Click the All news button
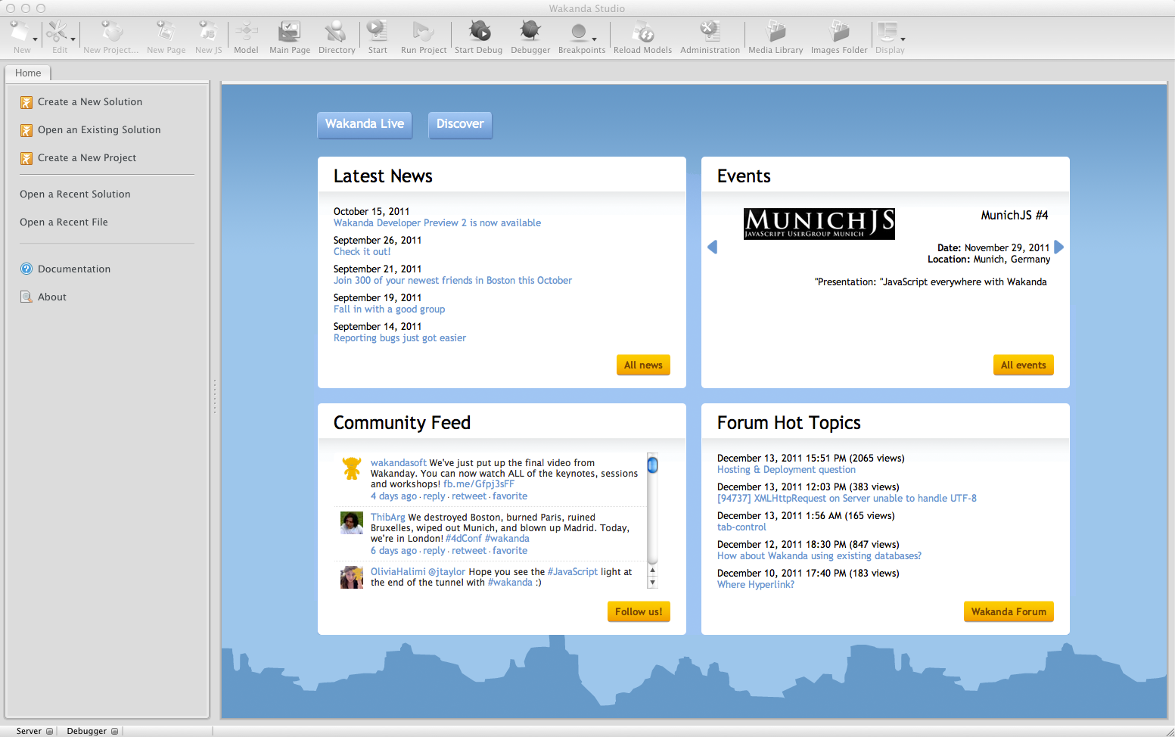Image resolution: width=1175 pixels, height=737 pixels. tap(643, 365)
